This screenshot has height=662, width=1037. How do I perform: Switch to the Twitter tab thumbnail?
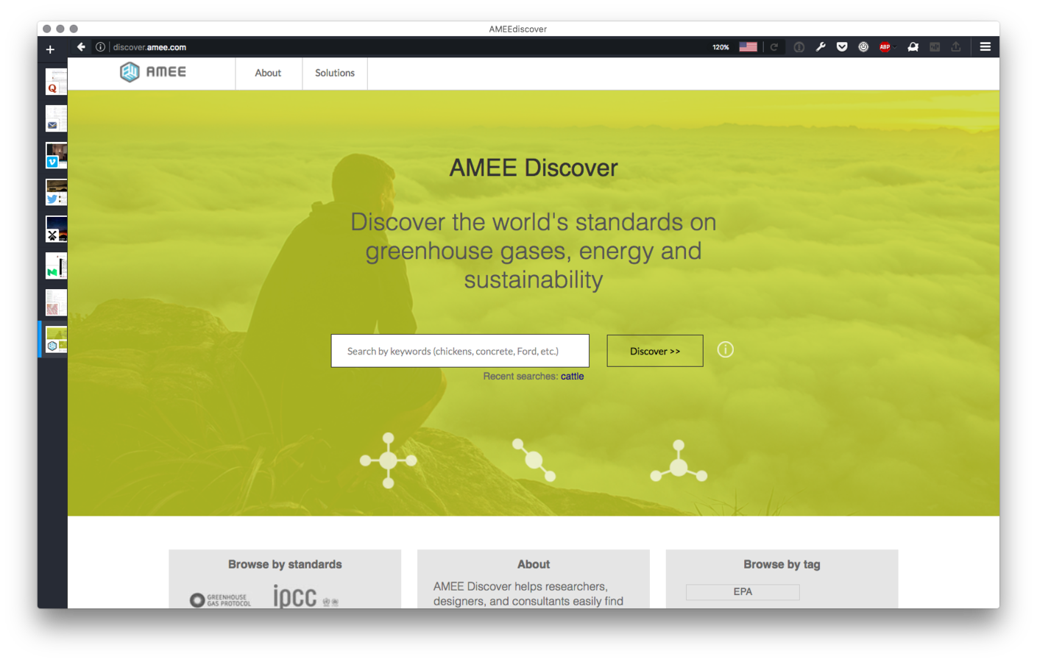56,192
